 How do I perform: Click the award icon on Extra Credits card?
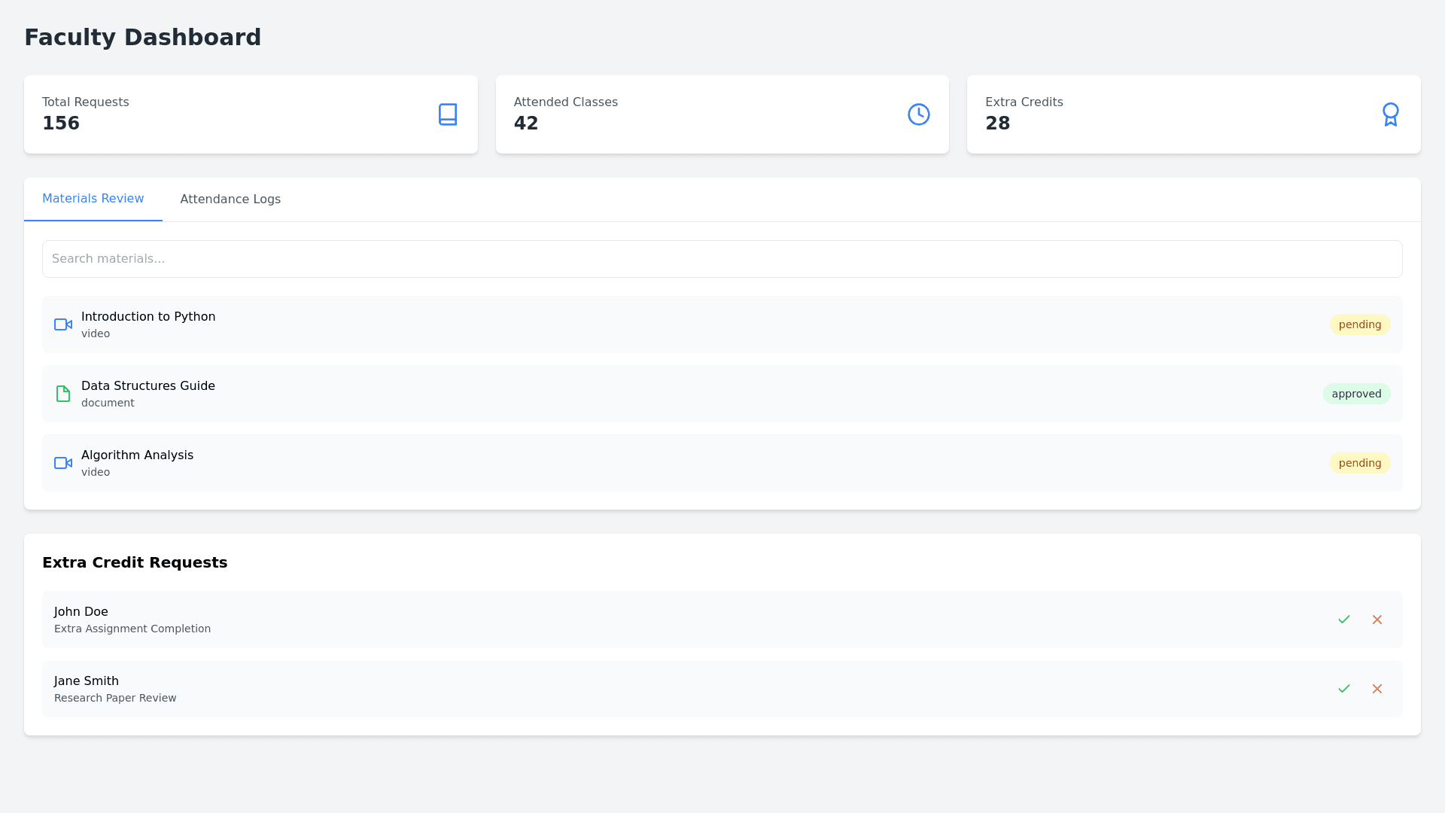click(1390, 114)
